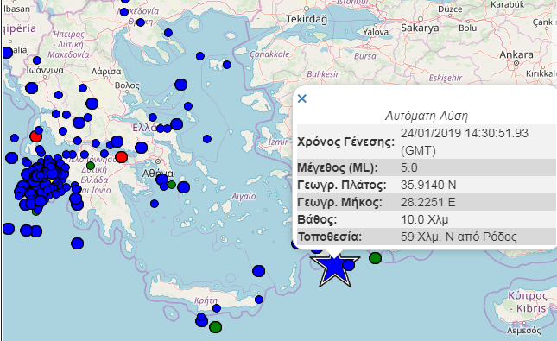The image size is (557, 341).
Task: Click the blue marker on Crete's eastern tip
Action: tap(259, 300)
